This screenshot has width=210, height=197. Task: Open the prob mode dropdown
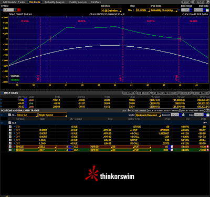tap(164, 10)
